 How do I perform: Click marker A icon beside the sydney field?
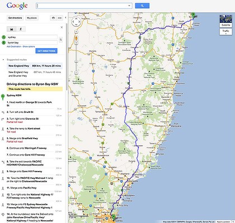click(3, 37)
